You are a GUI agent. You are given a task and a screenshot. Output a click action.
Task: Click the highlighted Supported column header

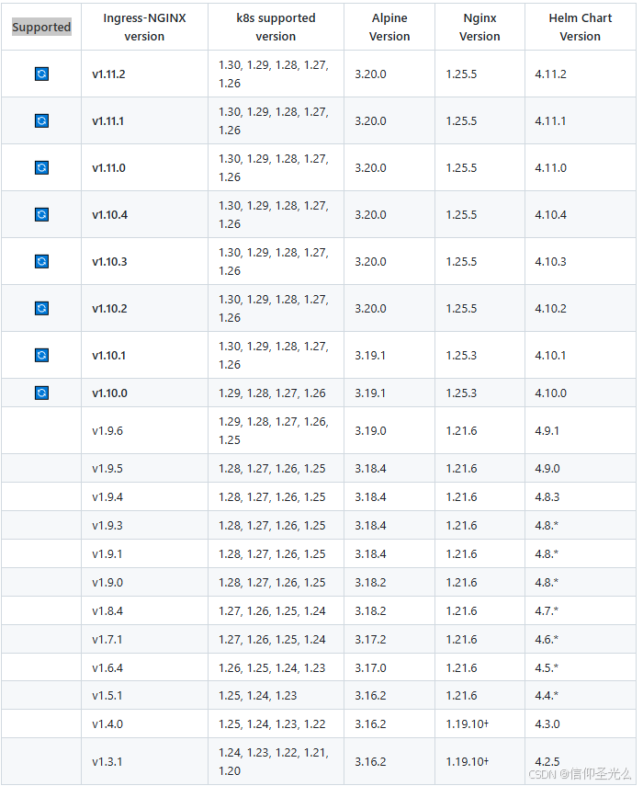(41, 27)
